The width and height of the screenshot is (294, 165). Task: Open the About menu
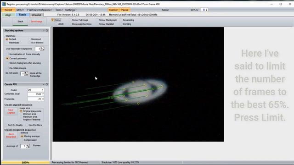pos(165,10)
